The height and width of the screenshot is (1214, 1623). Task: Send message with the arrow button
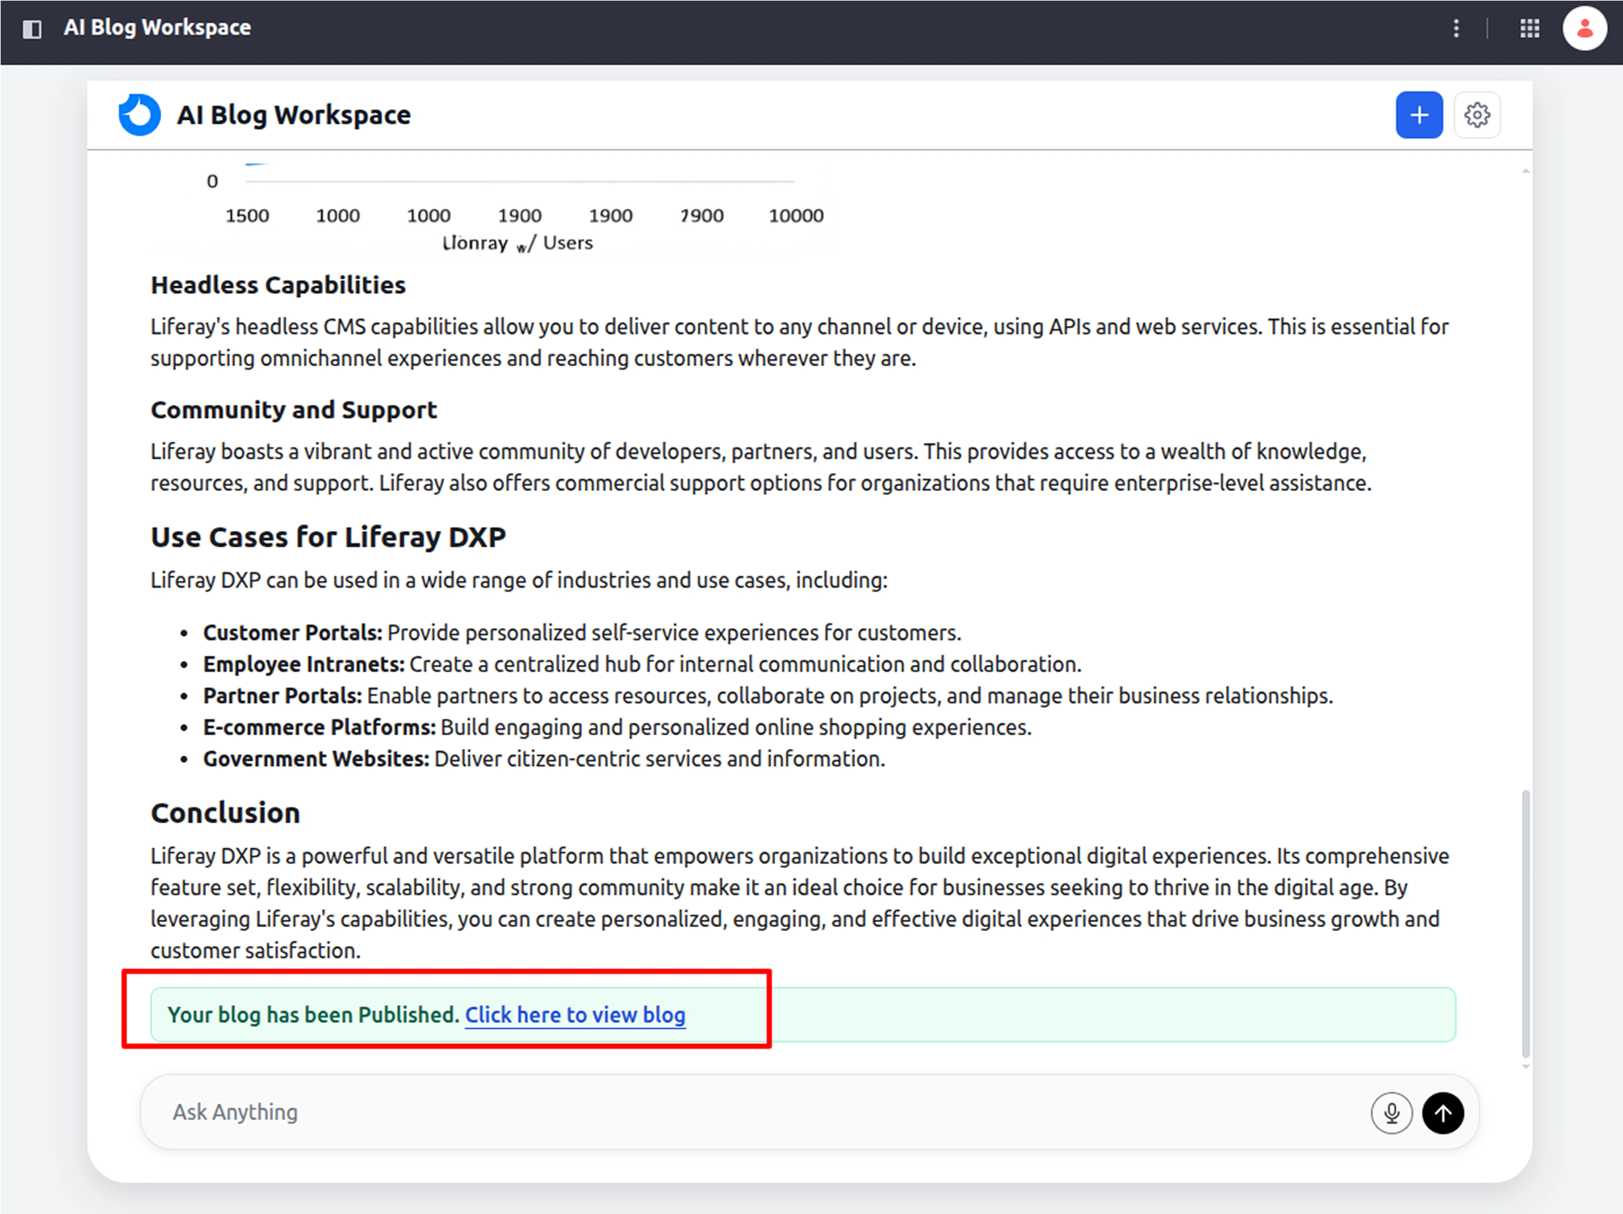point(1443,1113)
